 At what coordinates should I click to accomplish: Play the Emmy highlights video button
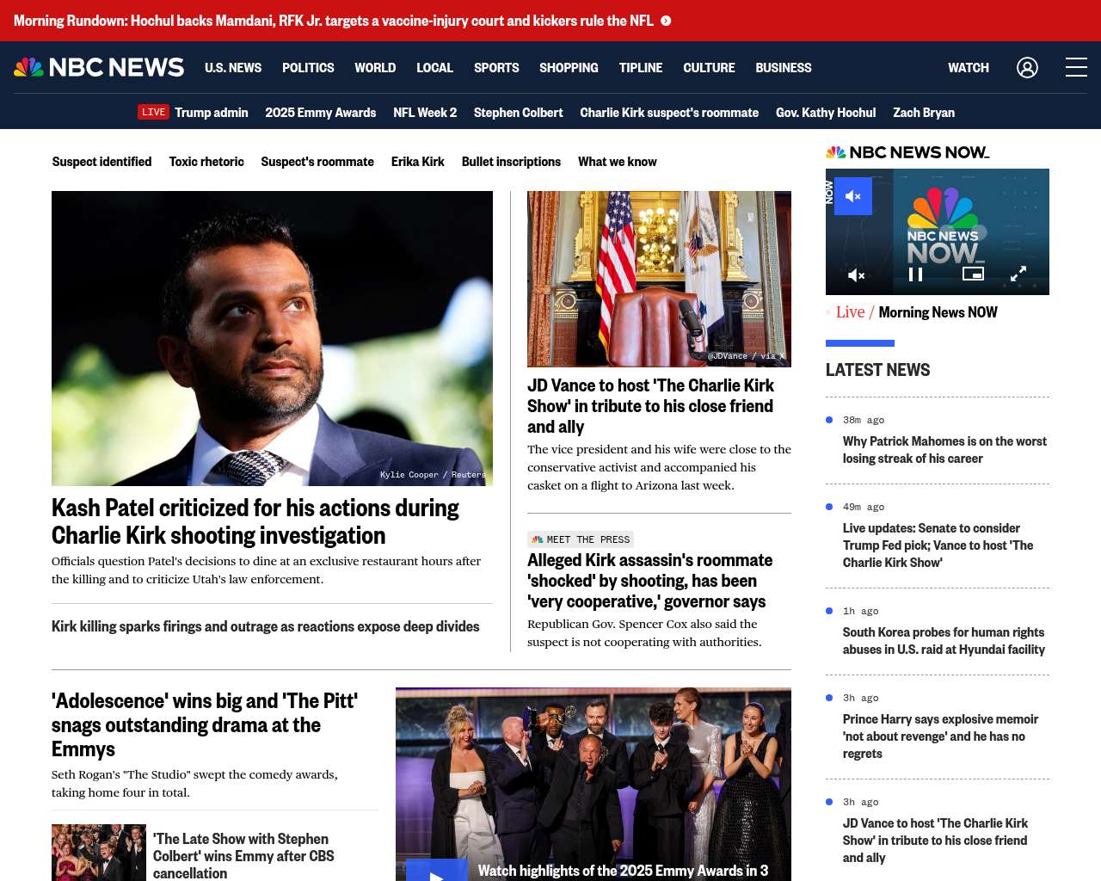point(437,870)
